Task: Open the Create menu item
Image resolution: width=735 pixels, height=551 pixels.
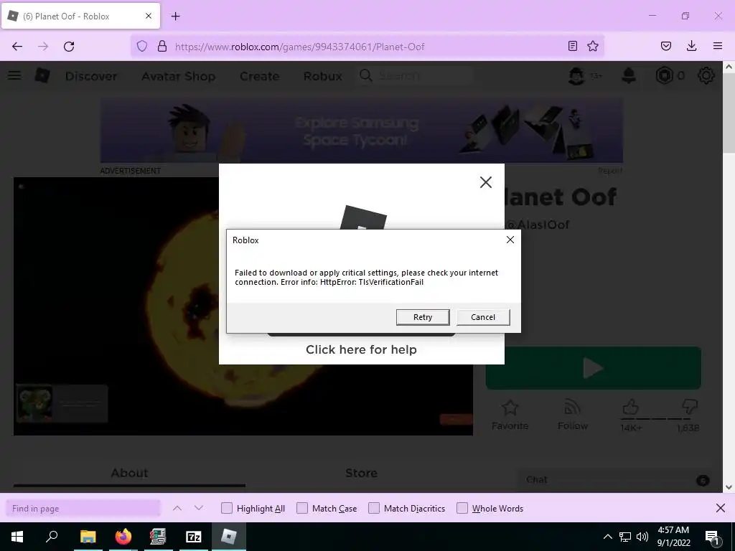Action: [259, 76]
